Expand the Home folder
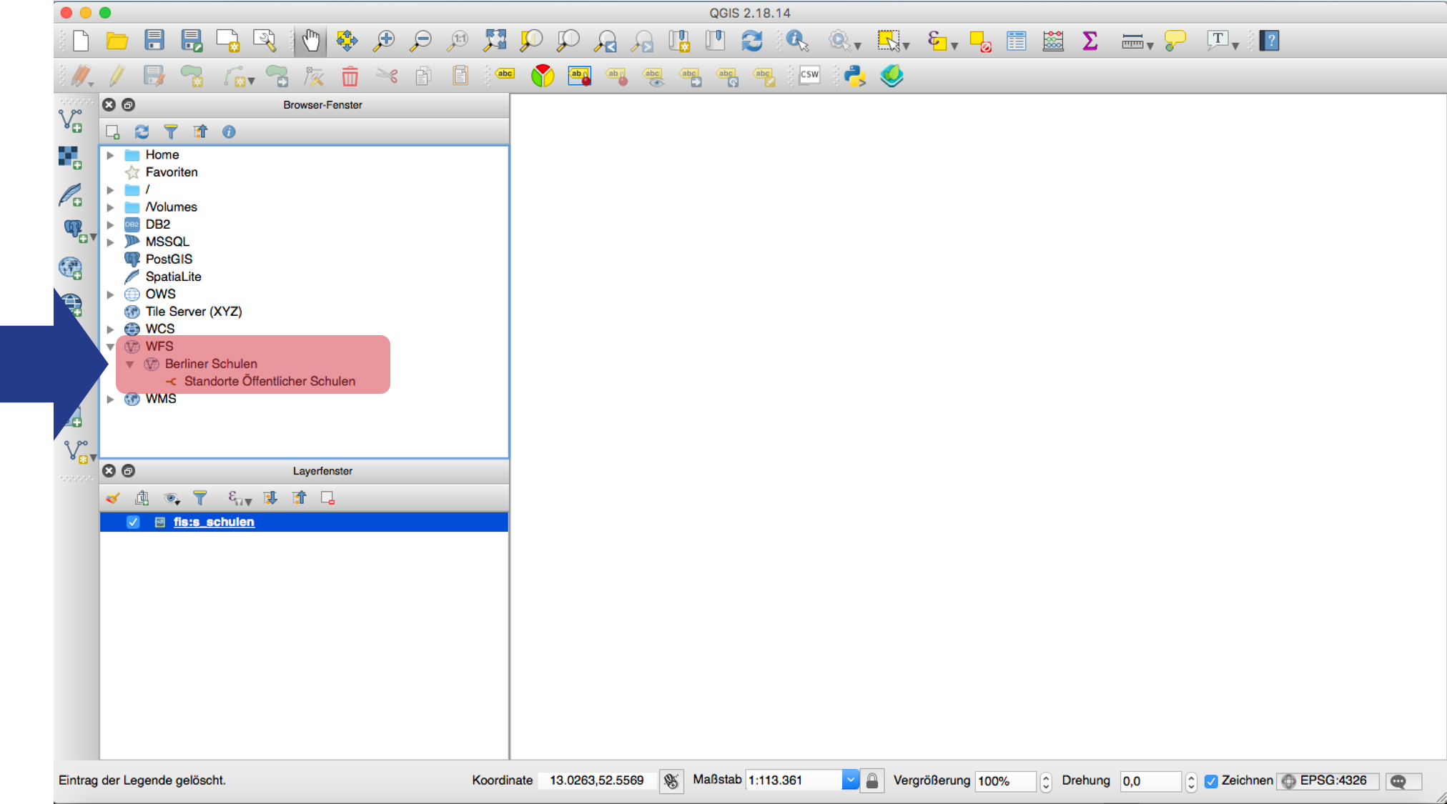 coord(110,155)
